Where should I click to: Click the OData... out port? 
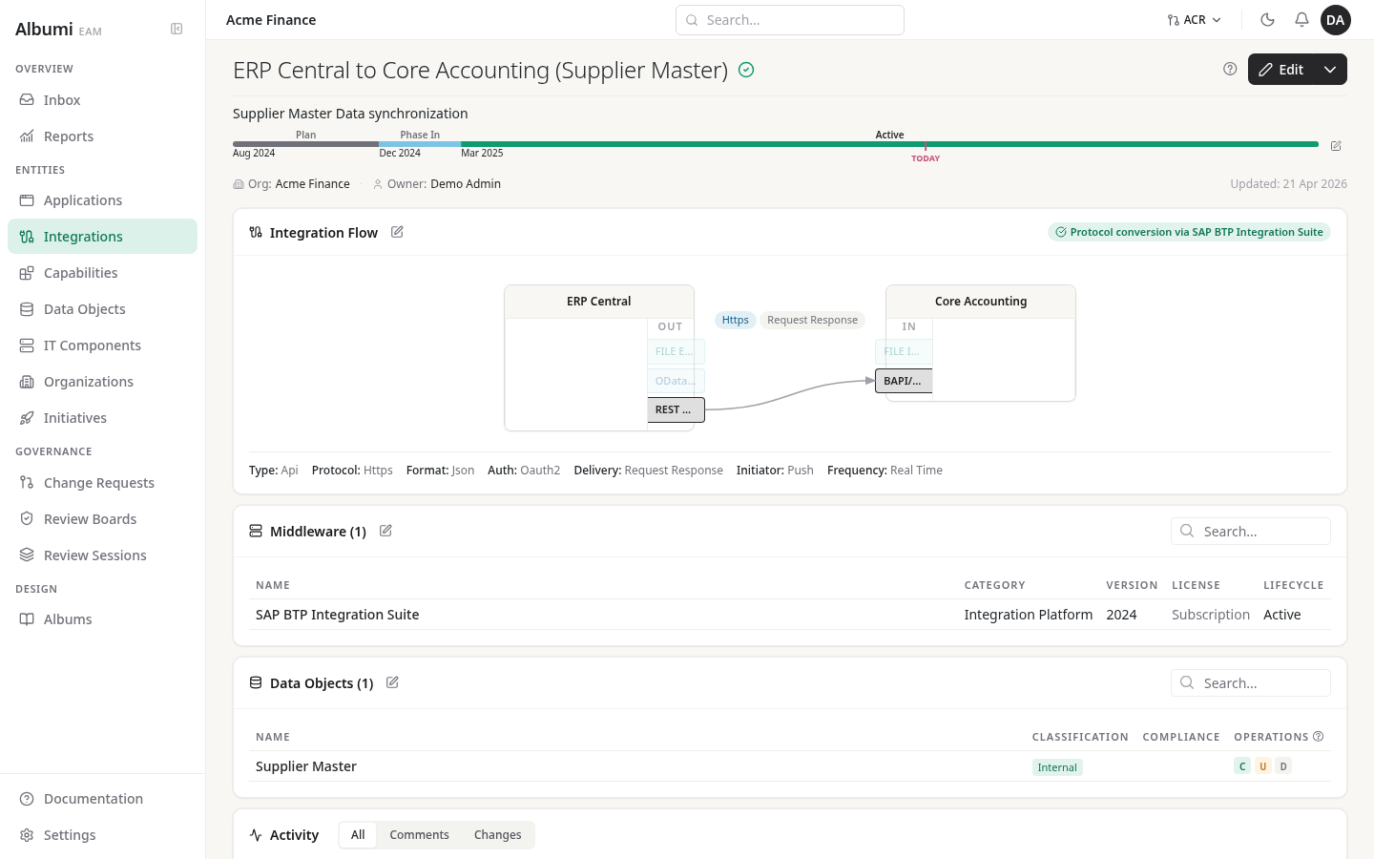(676, 381)
